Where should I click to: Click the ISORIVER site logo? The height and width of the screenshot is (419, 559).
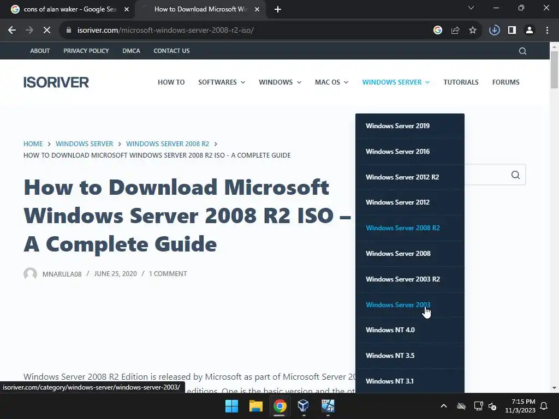coord(56,82)
